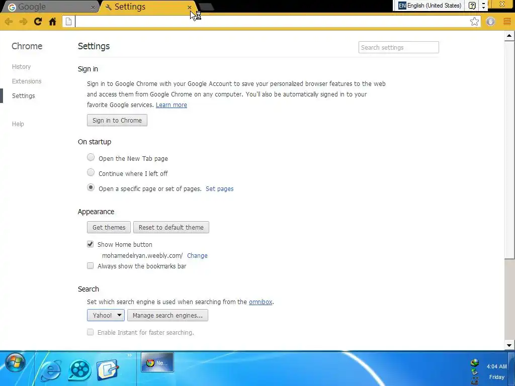Select Open a specific page or set of pages
The width and height of the screenshot is (515, 386).
tap(91, 187)
